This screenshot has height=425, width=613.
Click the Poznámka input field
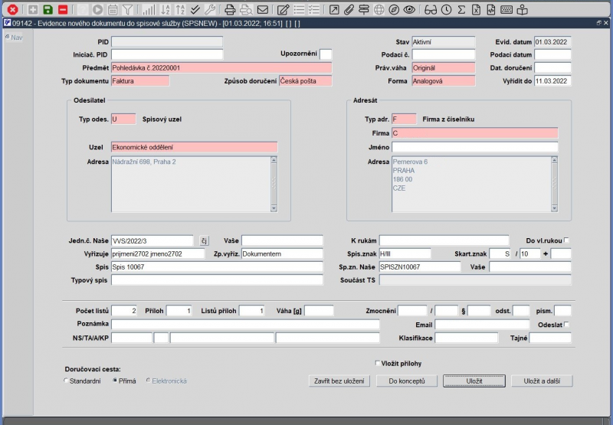[245, 325]
